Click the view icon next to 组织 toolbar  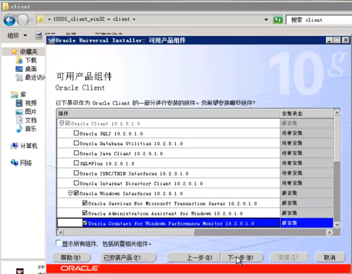[x=38, y=35]
